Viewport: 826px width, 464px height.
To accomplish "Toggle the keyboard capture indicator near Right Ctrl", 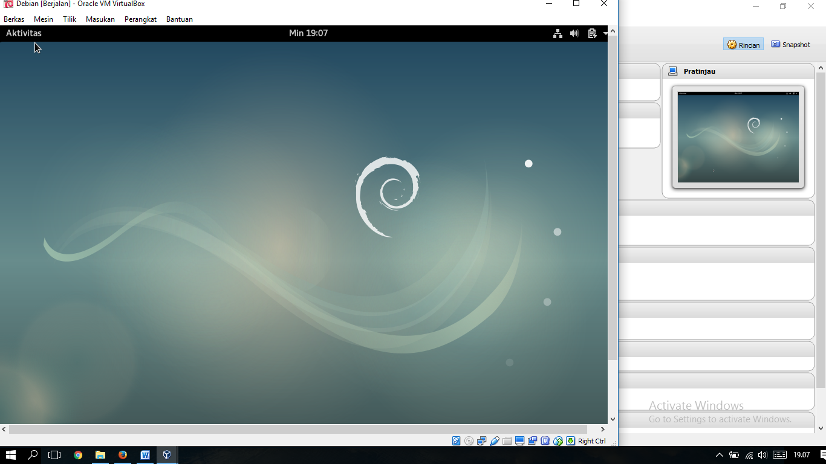I will click(x=570, y=440).
